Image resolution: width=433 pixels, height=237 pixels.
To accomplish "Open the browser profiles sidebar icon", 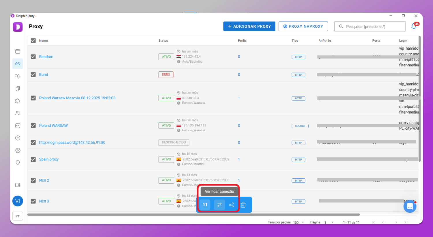I will click(x=18, y=52).
